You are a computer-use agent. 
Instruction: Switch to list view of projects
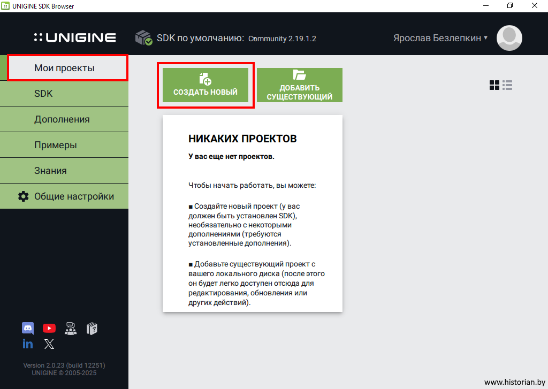pyautogui.click(x=507, y=85)
